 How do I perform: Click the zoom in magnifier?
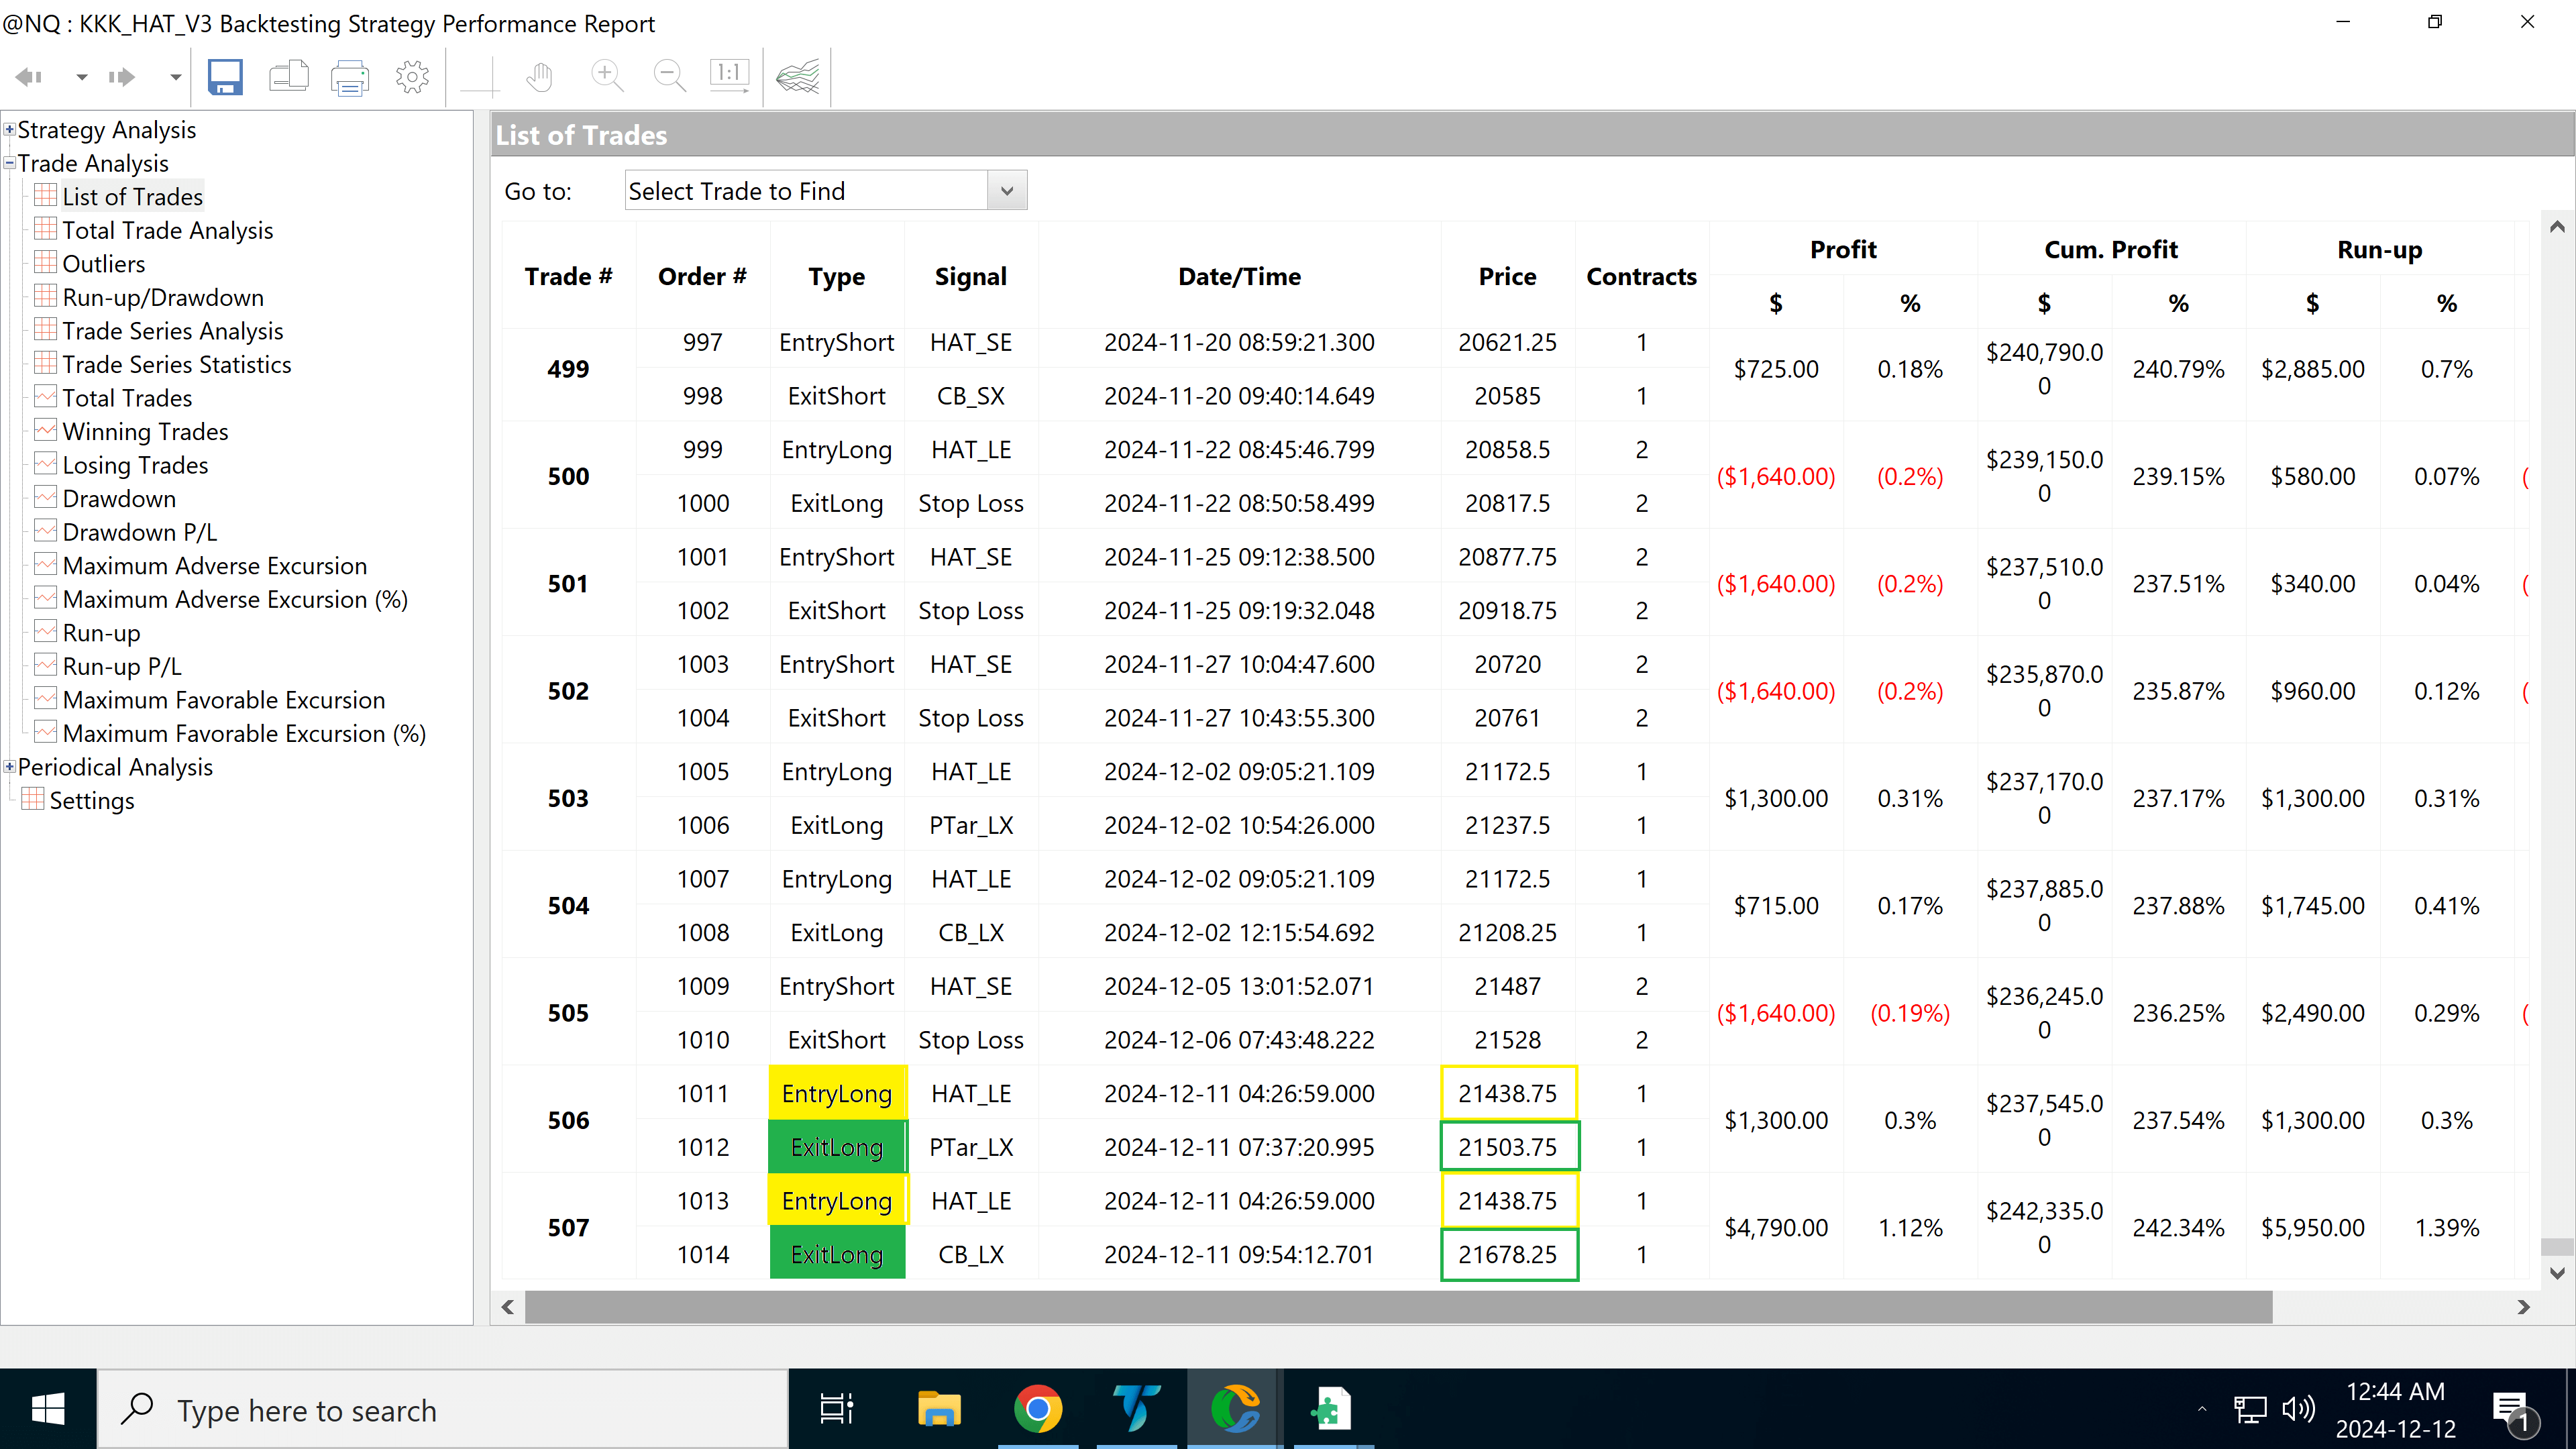(x=607, y=77)
